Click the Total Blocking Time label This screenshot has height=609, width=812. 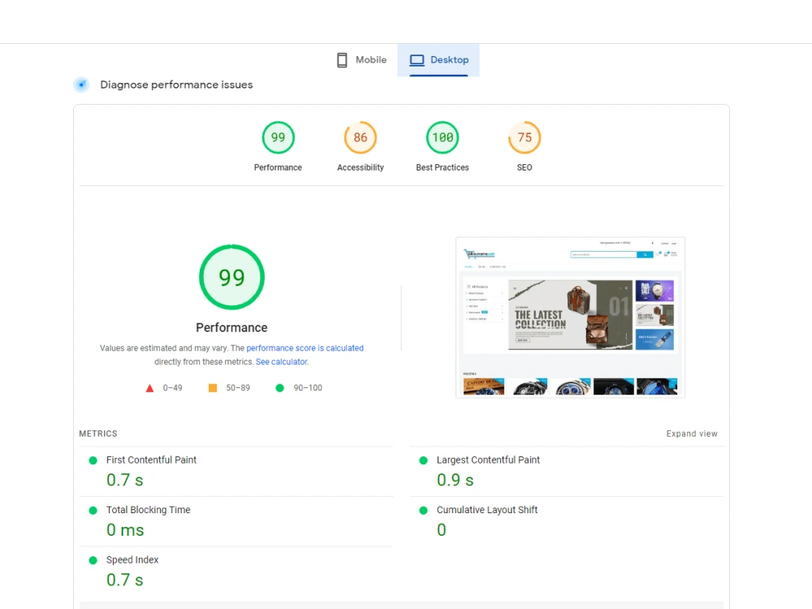(148, 510)
